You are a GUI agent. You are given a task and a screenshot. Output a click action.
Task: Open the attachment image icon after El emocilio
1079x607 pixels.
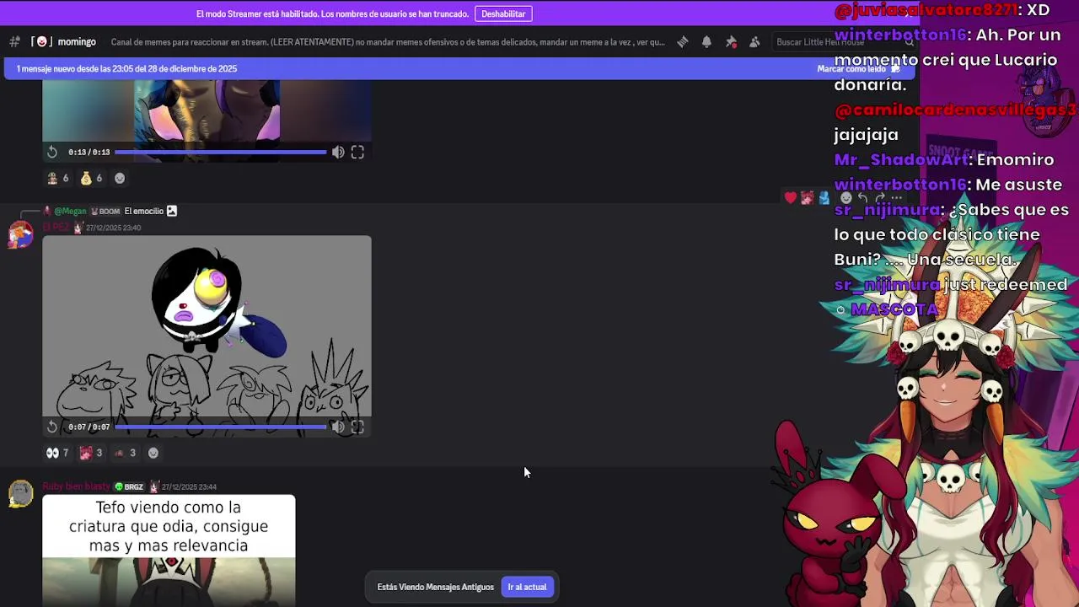[x=172, y=211]
